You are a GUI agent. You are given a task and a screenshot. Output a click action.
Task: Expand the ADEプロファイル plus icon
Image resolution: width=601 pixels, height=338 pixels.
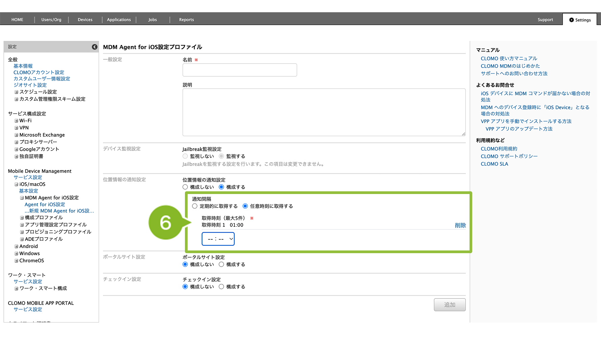point(22,239)
